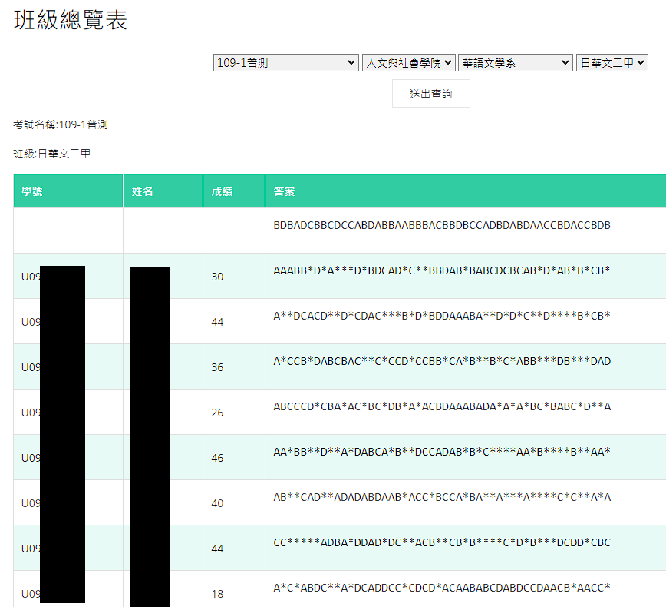Click the score 46 cell
666x610 pixels.
[x=217, y=458]
